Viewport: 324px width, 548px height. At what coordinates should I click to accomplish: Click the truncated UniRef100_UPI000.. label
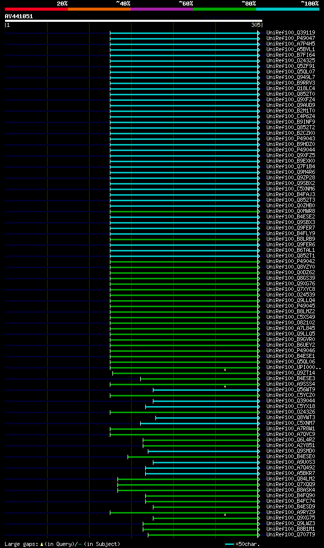(293, 368)
